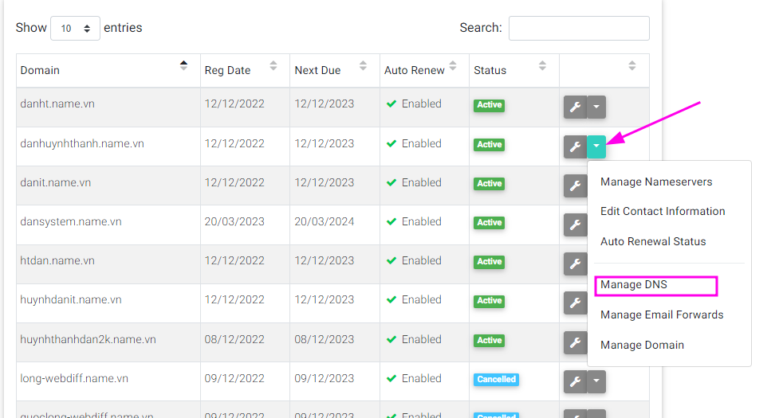
Task: Click wrench icon for danit.name.vn
Action: (575, 186)
